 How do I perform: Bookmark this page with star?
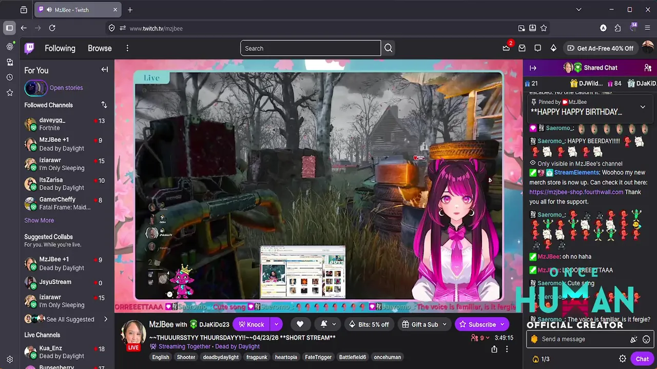coord(544,28)
